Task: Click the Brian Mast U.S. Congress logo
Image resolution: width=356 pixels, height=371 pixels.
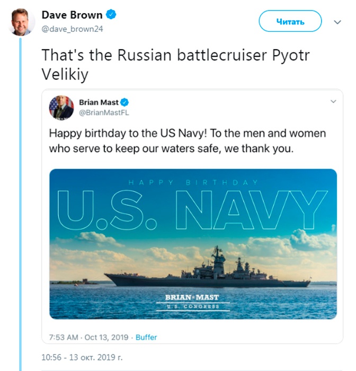Action: [x=193, y=303]
